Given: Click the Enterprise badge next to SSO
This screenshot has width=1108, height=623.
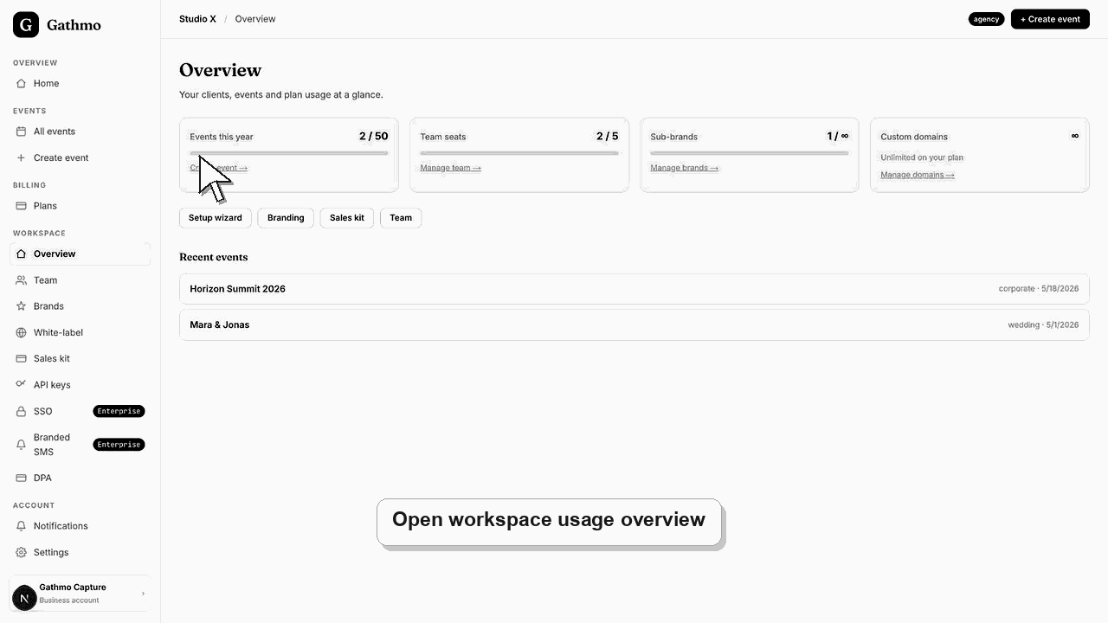Looking at the screenshot, I should [119, 412].
